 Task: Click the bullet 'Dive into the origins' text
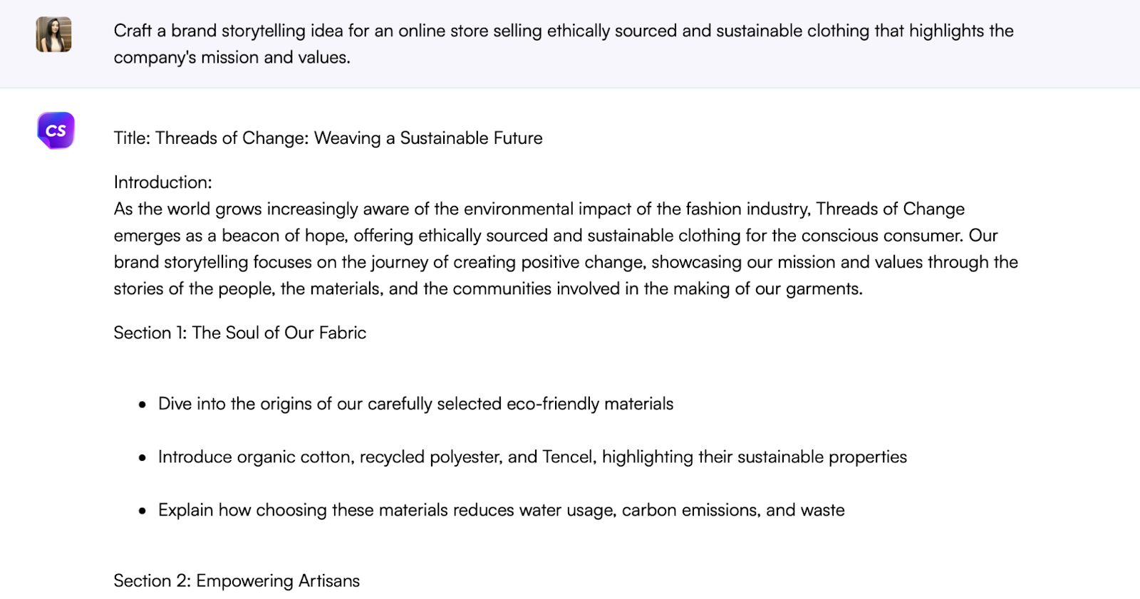pos(415,404)
